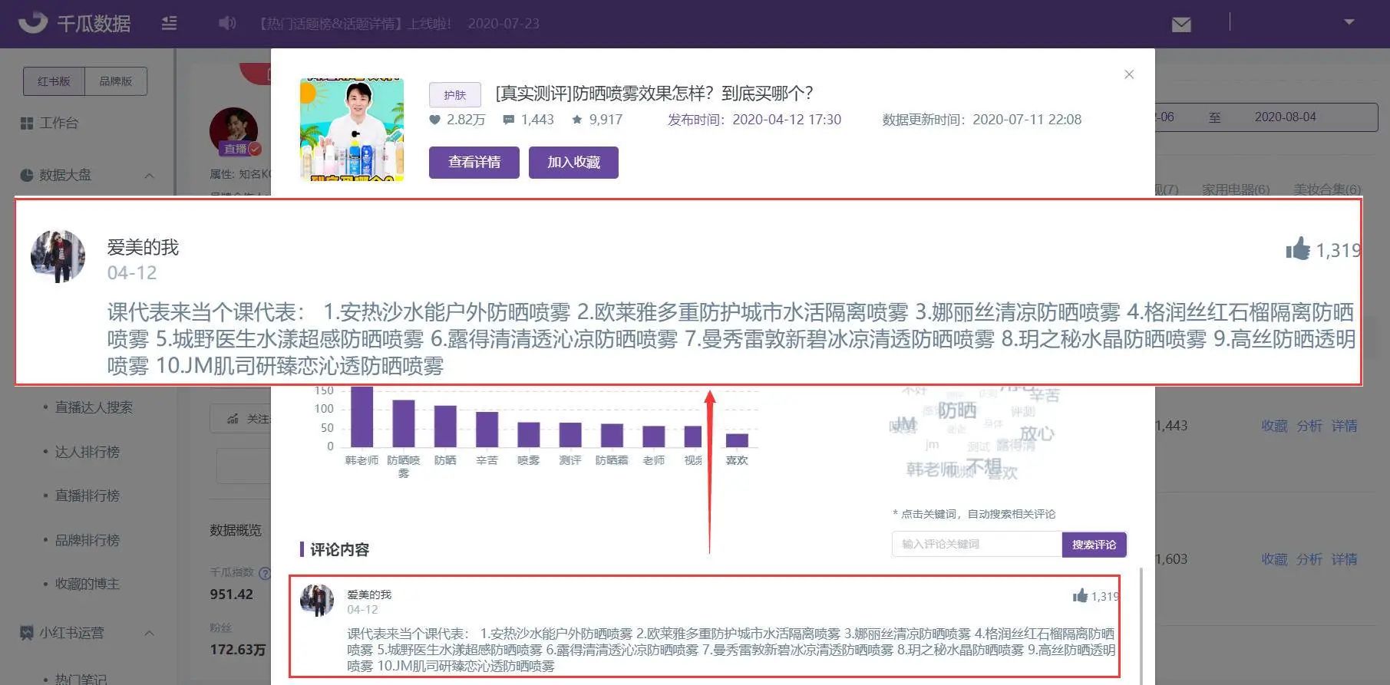
Task: Click the 查看详情 button
Action: (x=474, y=163)
